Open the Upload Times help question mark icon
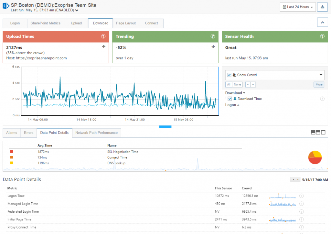The width and height of the screenshot is (331, 234). click(x=103, y=36)
